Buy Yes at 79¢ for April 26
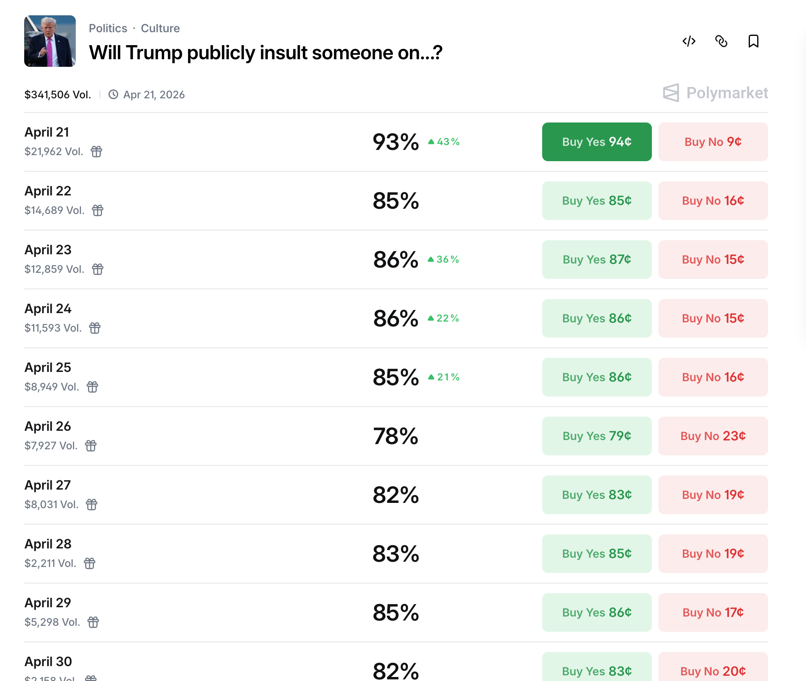The height and width of the screenshot is (681, 806). point(597,436)
